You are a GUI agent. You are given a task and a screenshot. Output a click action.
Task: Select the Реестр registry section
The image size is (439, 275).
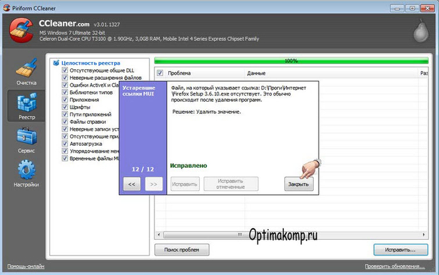click(26, 105)
